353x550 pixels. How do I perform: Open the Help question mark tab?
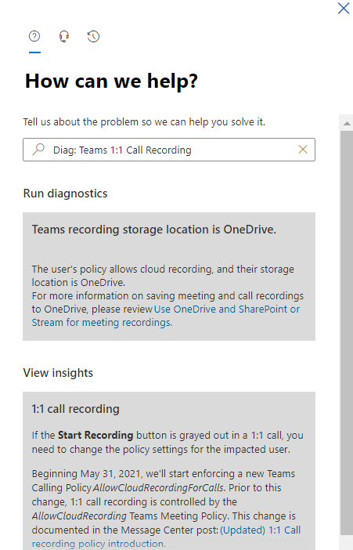[x=34, y=36]
